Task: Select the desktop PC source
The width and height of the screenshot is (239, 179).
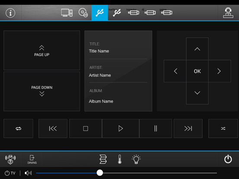Action: point(67,13)
